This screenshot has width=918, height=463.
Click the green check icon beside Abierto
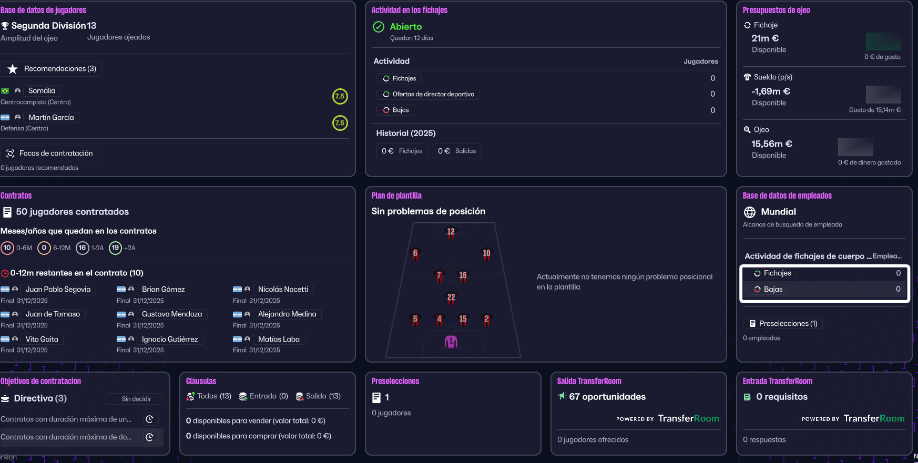(379, 27)
